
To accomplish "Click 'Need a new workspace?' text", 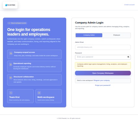I will coord(85,80).
